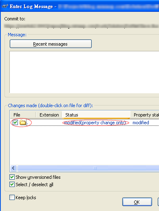Confirm the commit with OK
The width and height of the screenshot is (159, 211).
pos(137,202)
